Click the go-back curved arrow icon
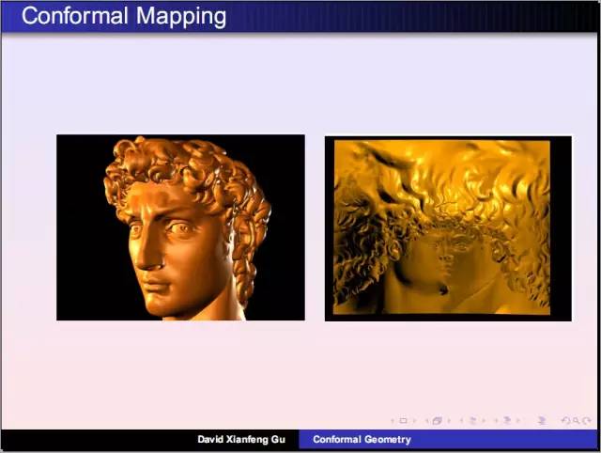 (x=565, y=421)
